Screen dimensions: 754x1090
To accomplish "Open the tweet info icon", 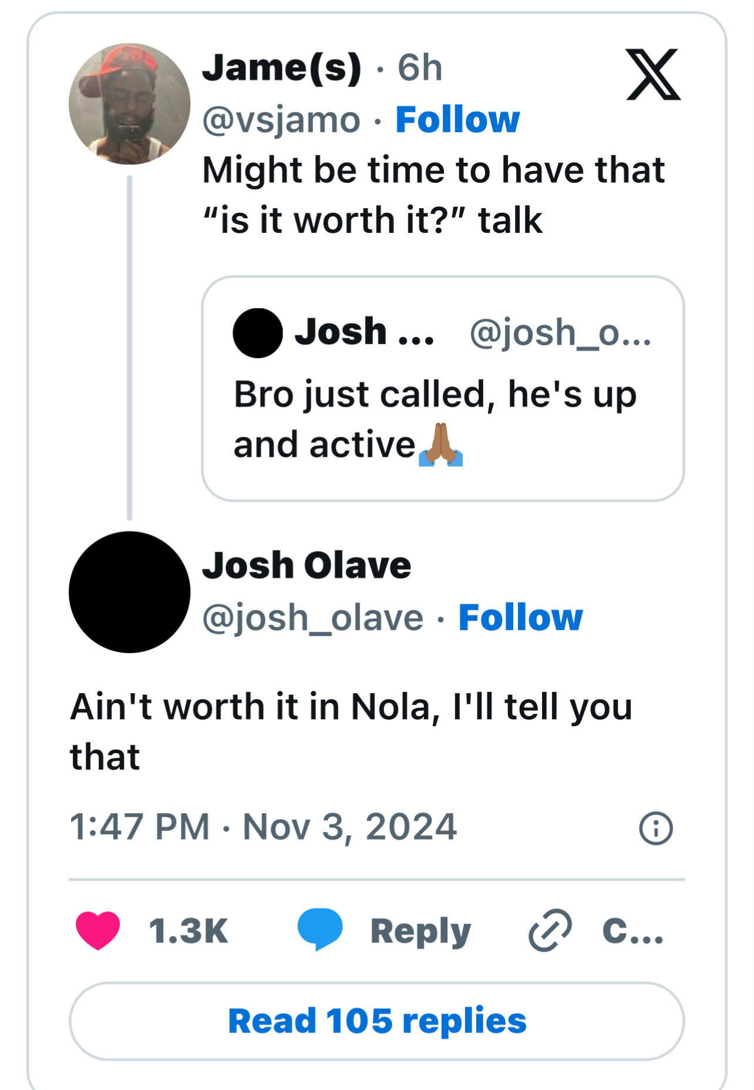I will [x=655, y=828].
